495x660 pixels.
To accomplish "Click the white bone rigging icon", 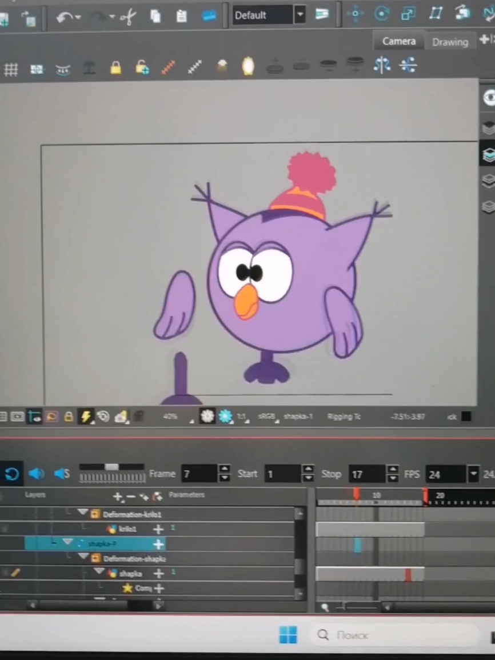I will click(195, 66).
